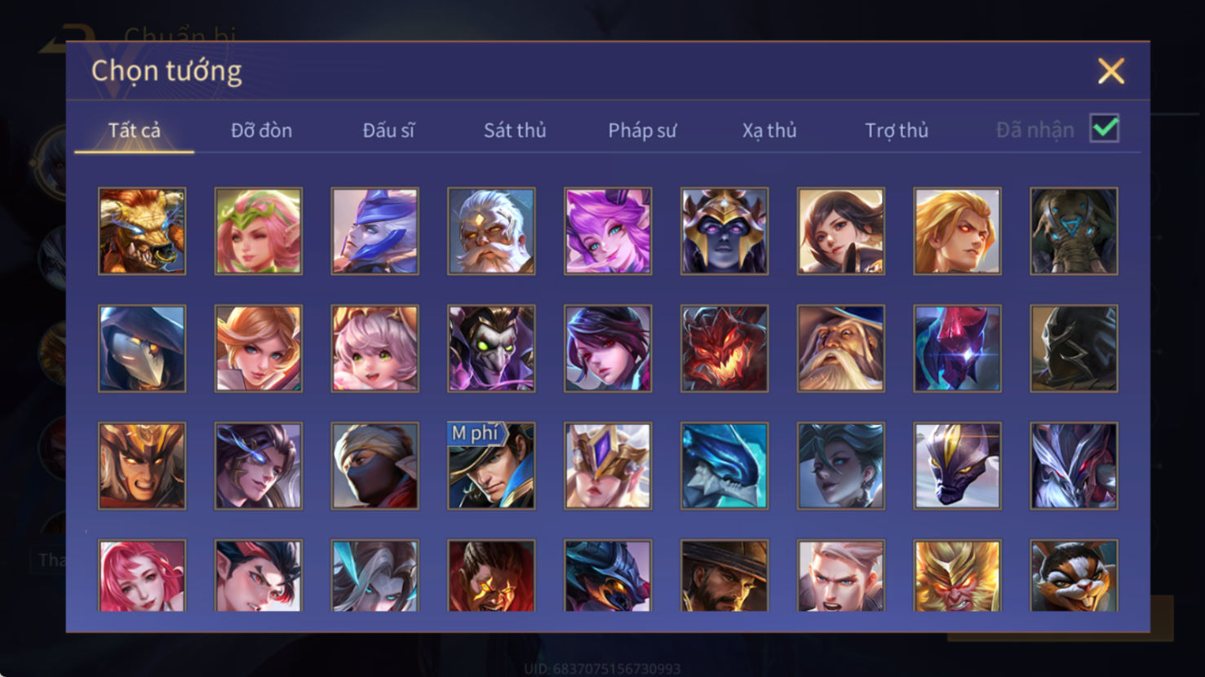Select the plague doctor beak-mask hero
The height and width of the screenshot is (677, 1205).
(142, 348)
